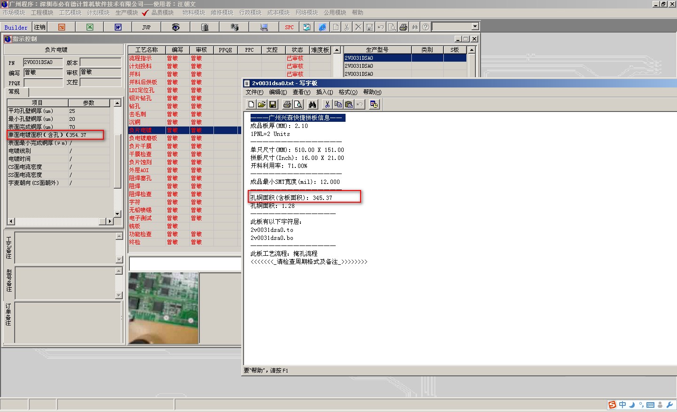Click the PowerPoint icon in main toolbar
Image resolution: width=677 pixels, height=412 pixels.
coord(62,27)
